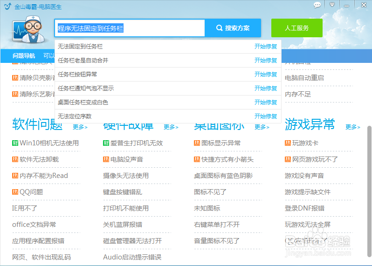Open 图标不见了 problem

210,192
